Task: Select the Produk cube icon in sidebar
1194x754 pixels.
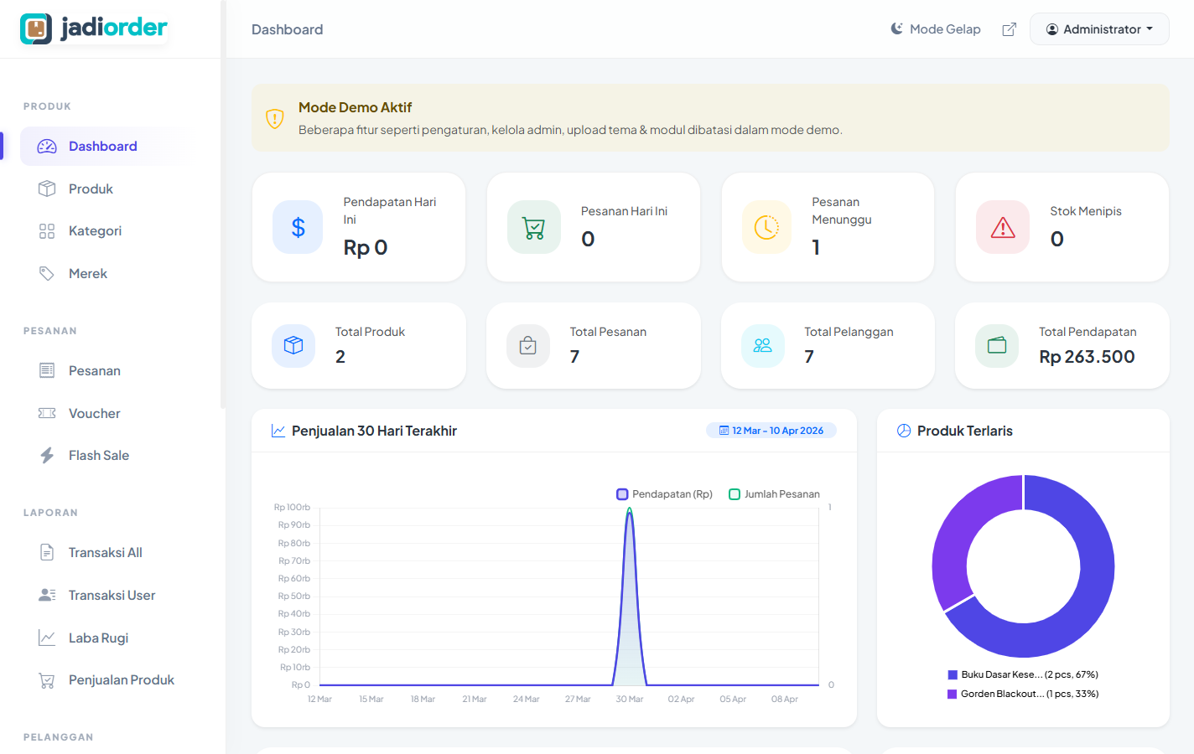Action: tap(46, 188)
